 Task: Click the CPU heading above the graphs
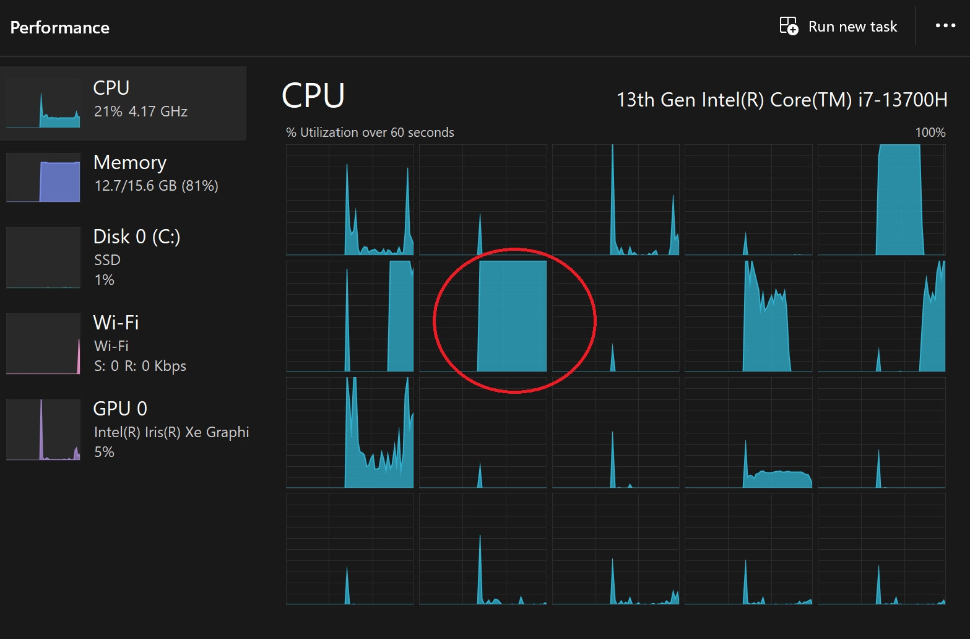(313, 96)
